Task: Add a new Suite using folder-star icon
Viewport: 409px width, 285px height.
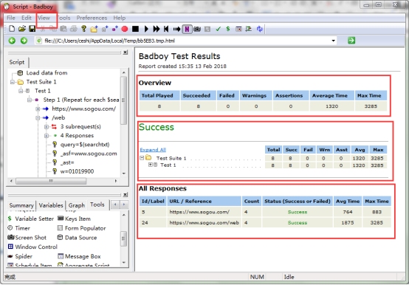Action: click(x=94, y=29)
